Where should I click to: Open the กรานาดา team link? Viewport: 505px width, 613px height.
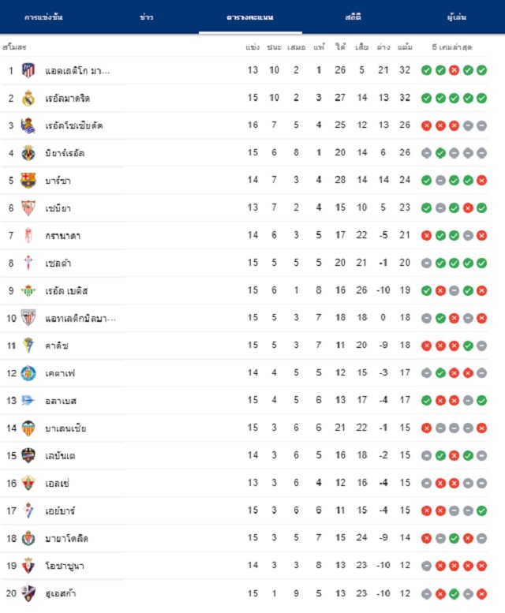(x=63, y=236)
